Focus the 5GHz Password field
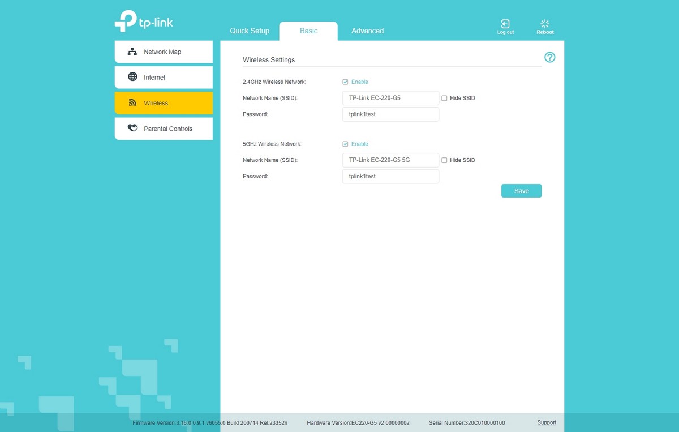The width and height of the screenshot is (679, 432). point(390,177)
